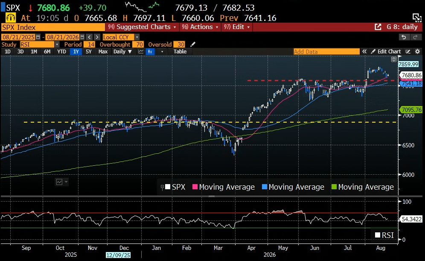
Task: Expand the Study RSI dropdown
Action: [57, 44]
